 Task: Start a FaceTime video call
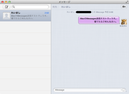[124, 7]
